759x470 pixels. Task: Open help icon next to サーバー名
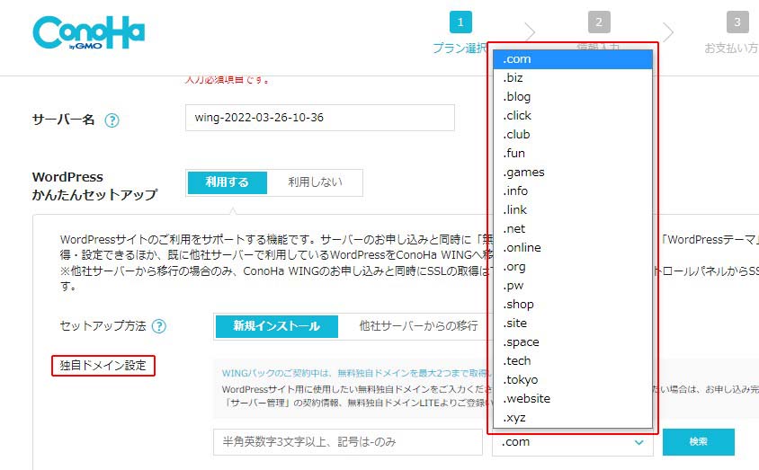[112, 120]
